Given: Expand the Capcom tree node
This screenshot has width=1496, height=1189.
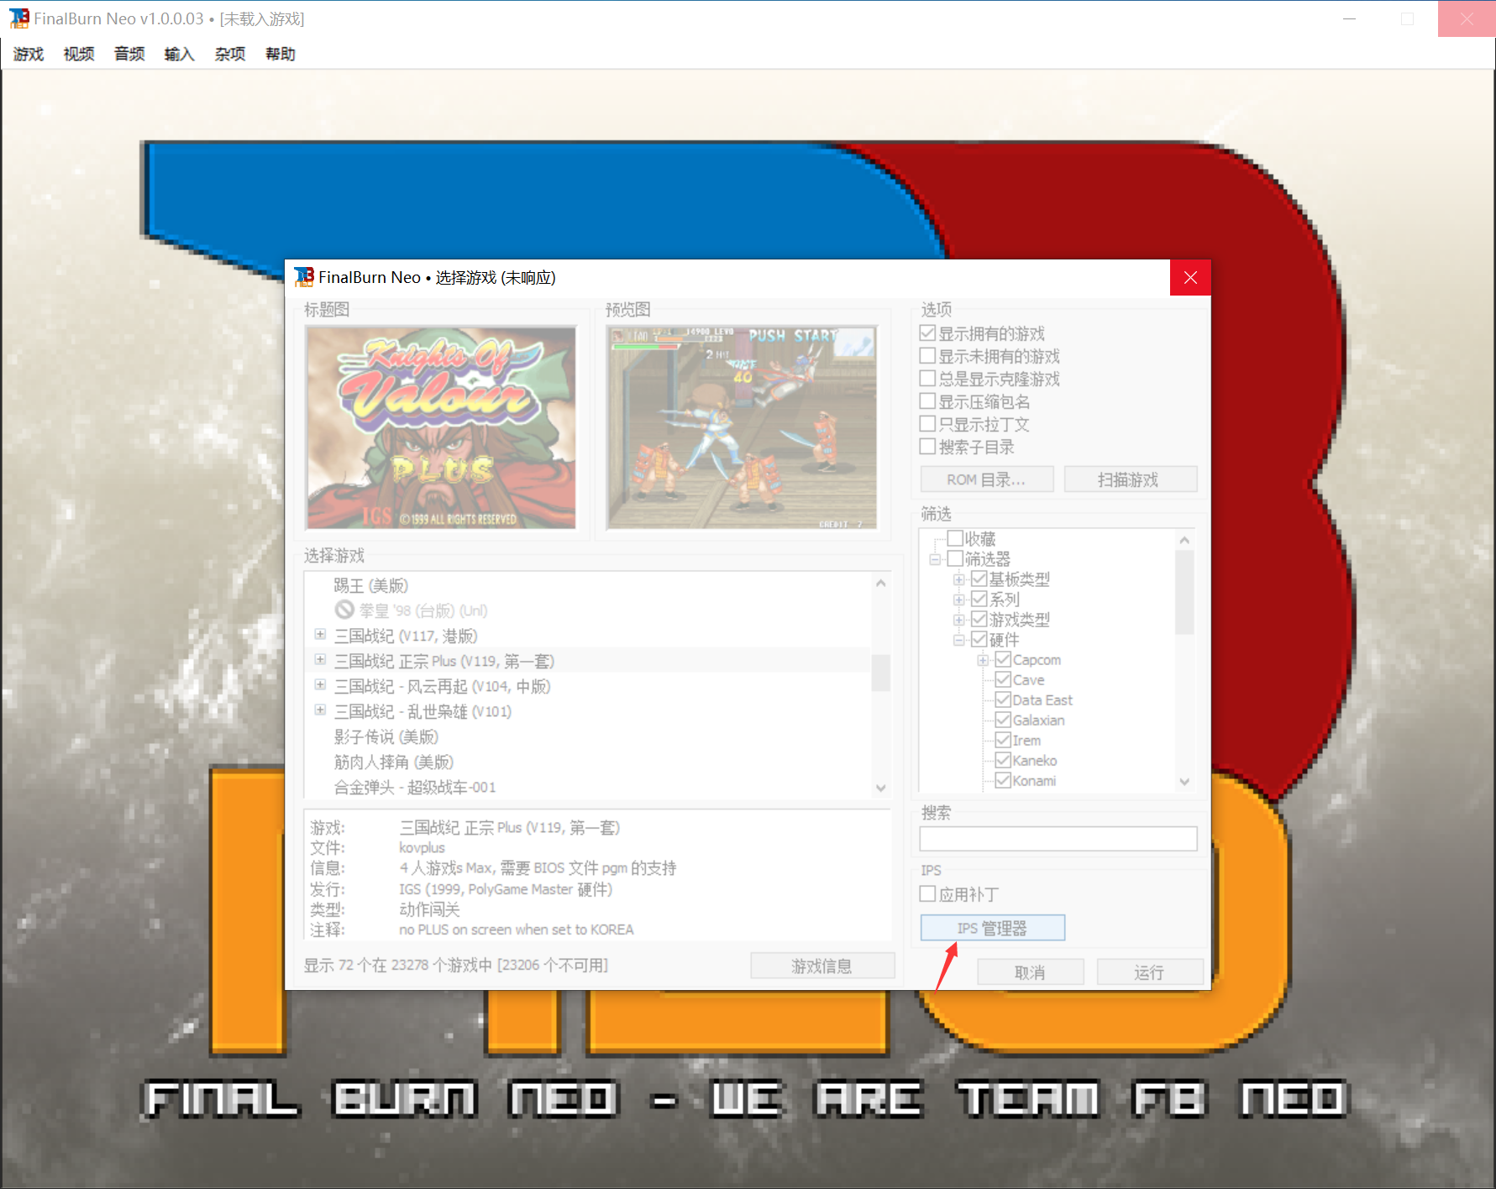Looking at the screenshot, I should [x=982, y=660].
